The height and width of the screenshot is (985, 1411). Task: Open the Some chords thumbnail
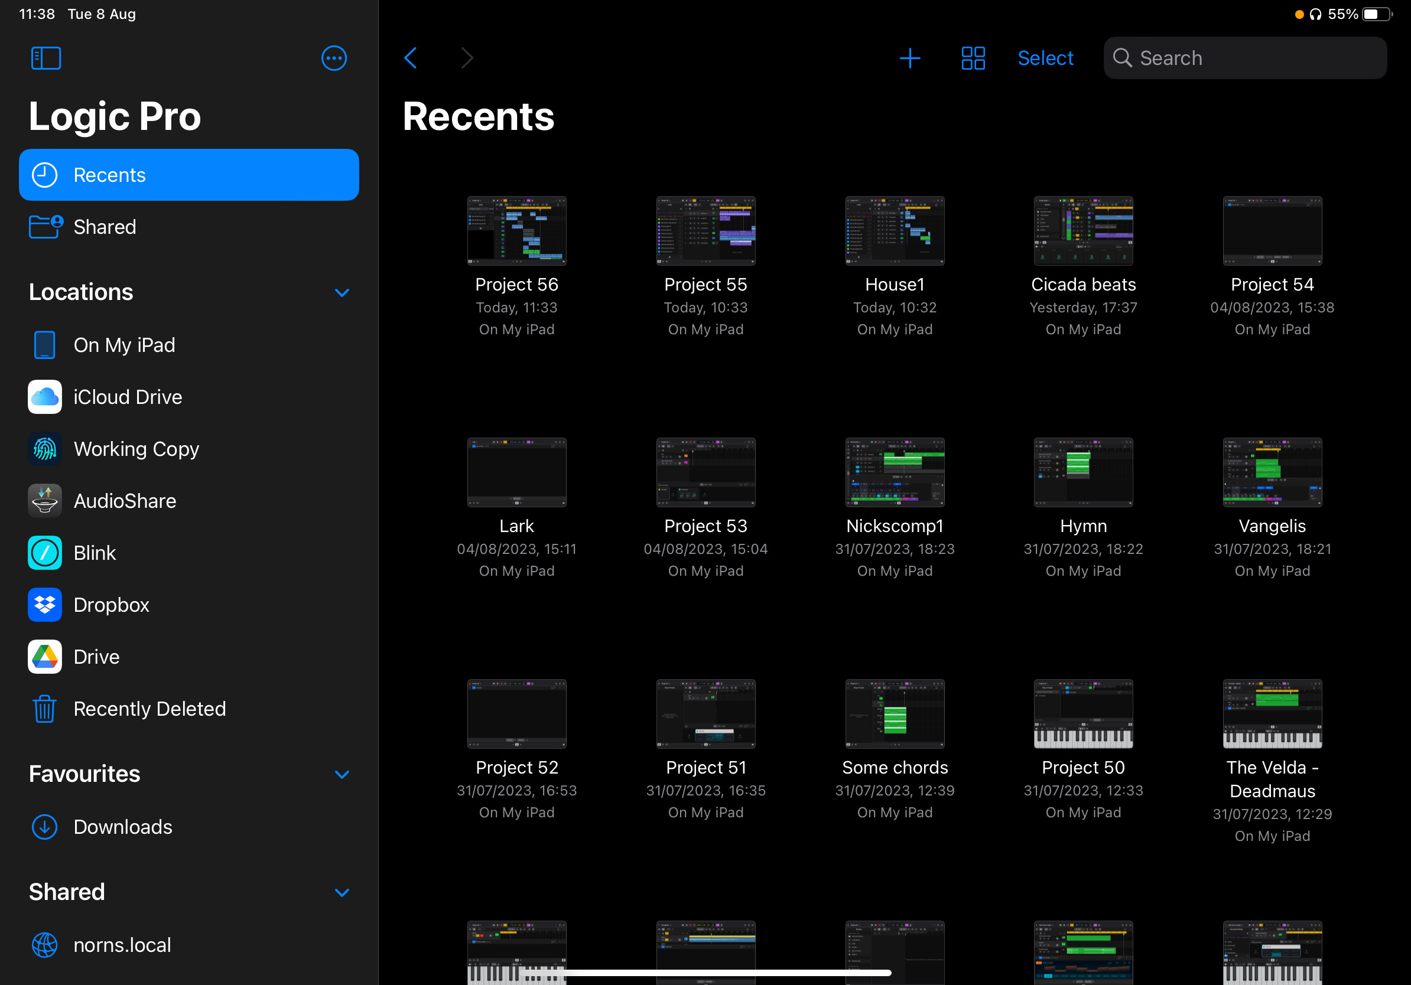click(895, 713)
